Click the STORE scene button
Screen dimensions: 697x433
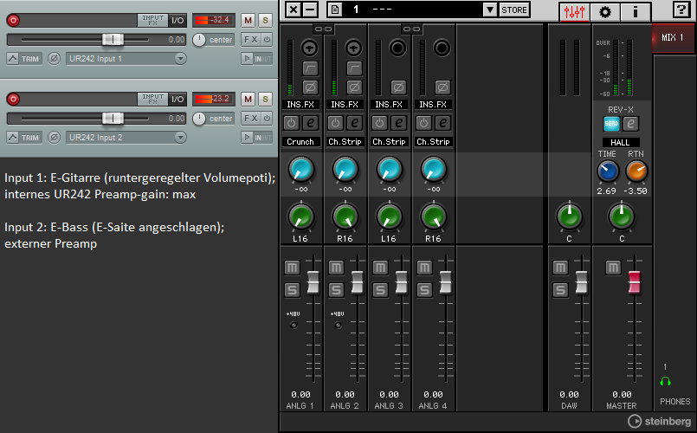514,10
